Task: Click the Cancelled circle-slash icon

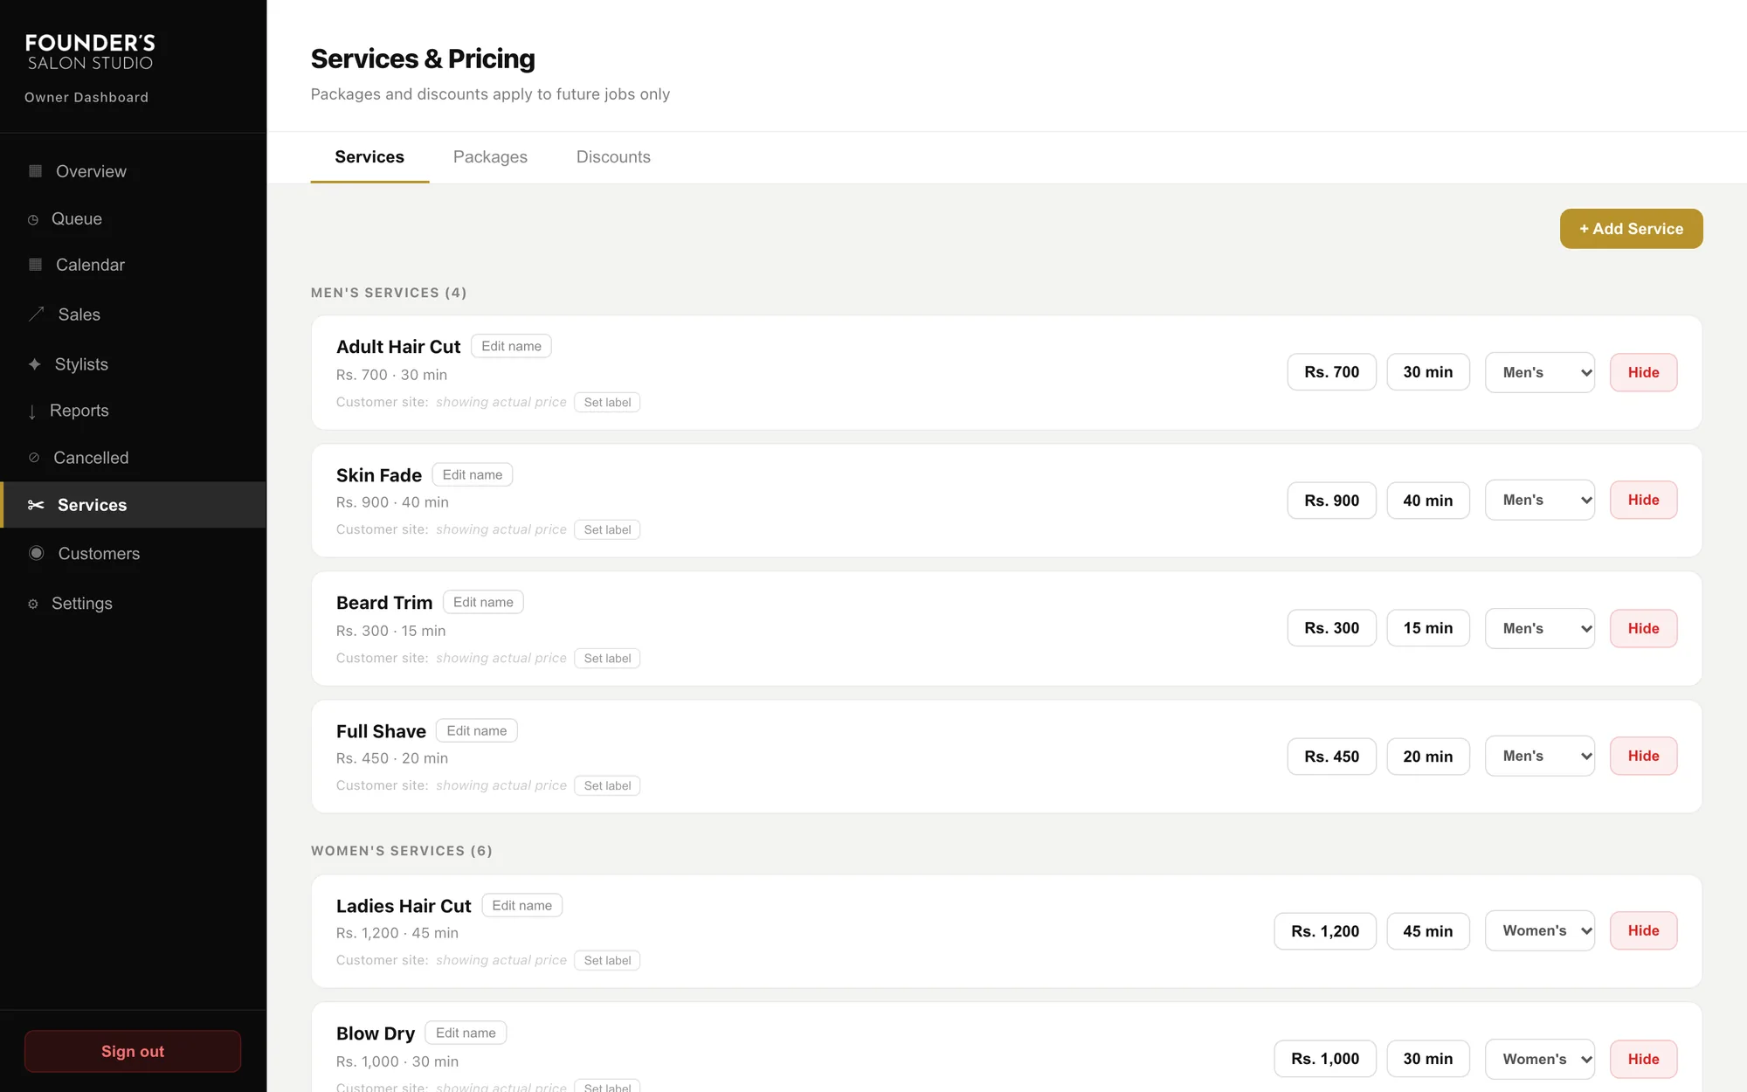Action: tap(34, 458)
